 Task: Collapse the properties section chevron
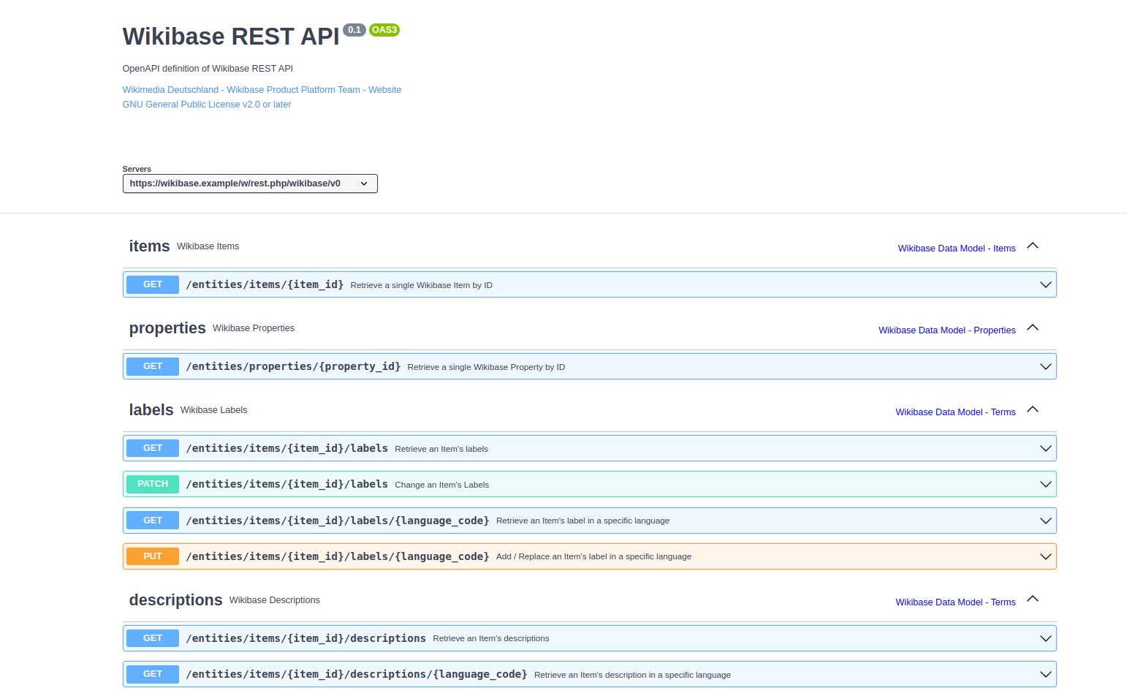1032,328
